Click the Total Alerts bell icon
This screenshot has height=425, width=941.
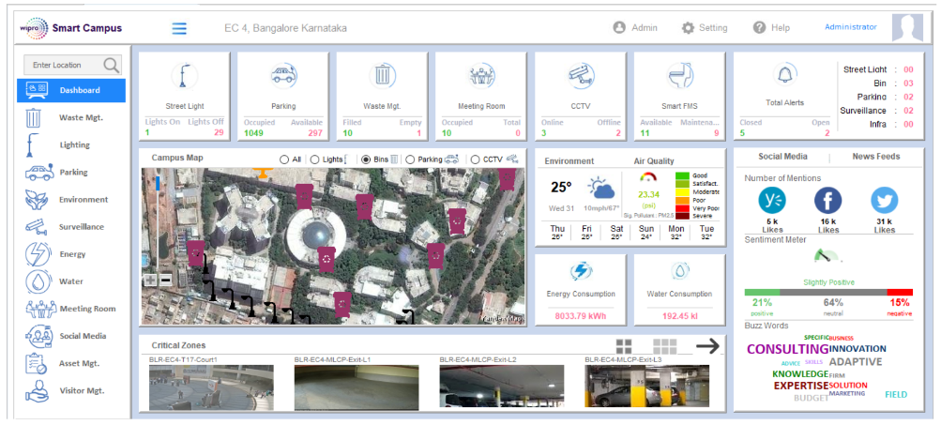click(784, 76)
